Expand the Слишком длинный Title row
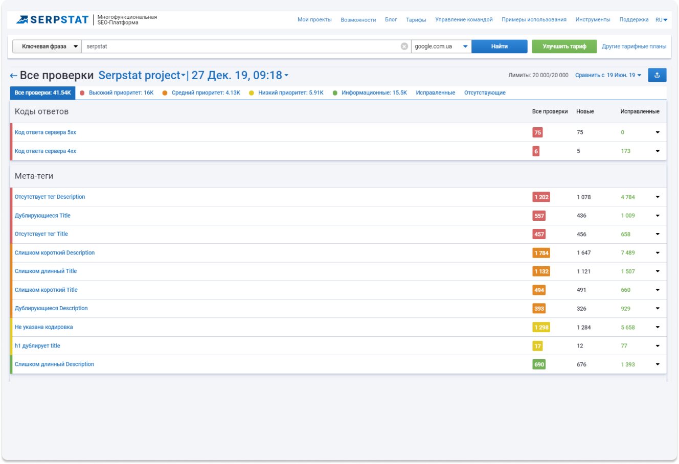This screenshot has width=679, height=464. tap(658, 271)
